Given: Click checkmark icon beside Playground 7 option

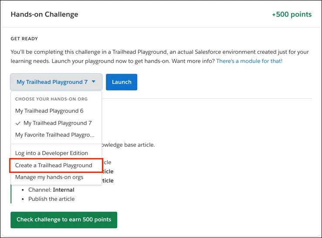Looking at the screenshot, I should pyautogui.click(x=18, y=123).
